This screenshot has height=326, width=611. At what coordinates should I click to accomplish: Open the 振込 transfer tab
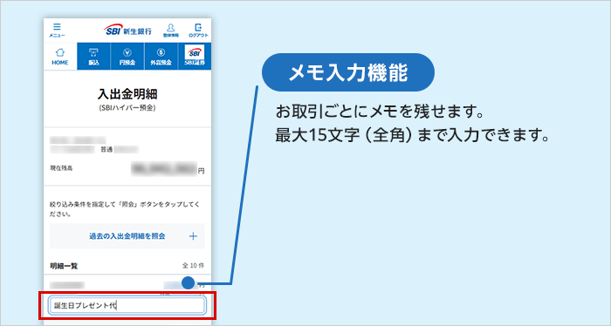click(x=94, y=57)
